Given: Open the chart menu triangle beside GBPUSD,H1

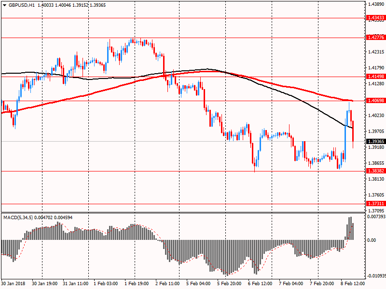Looking at the screenshot, I should pyautogui.click(x=5, y=5).
